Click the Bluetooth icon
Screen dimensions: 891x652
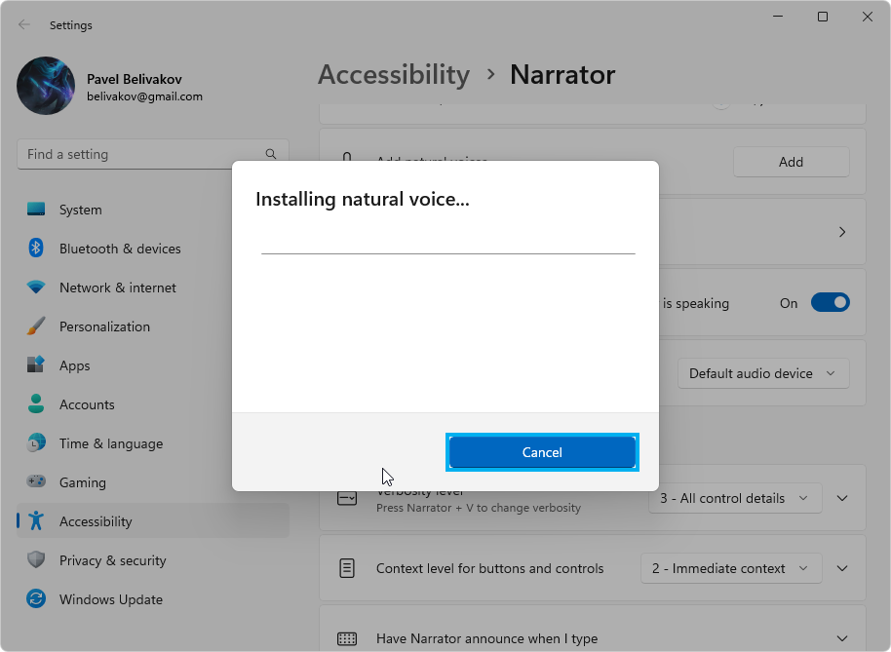[x=36, y=249]
